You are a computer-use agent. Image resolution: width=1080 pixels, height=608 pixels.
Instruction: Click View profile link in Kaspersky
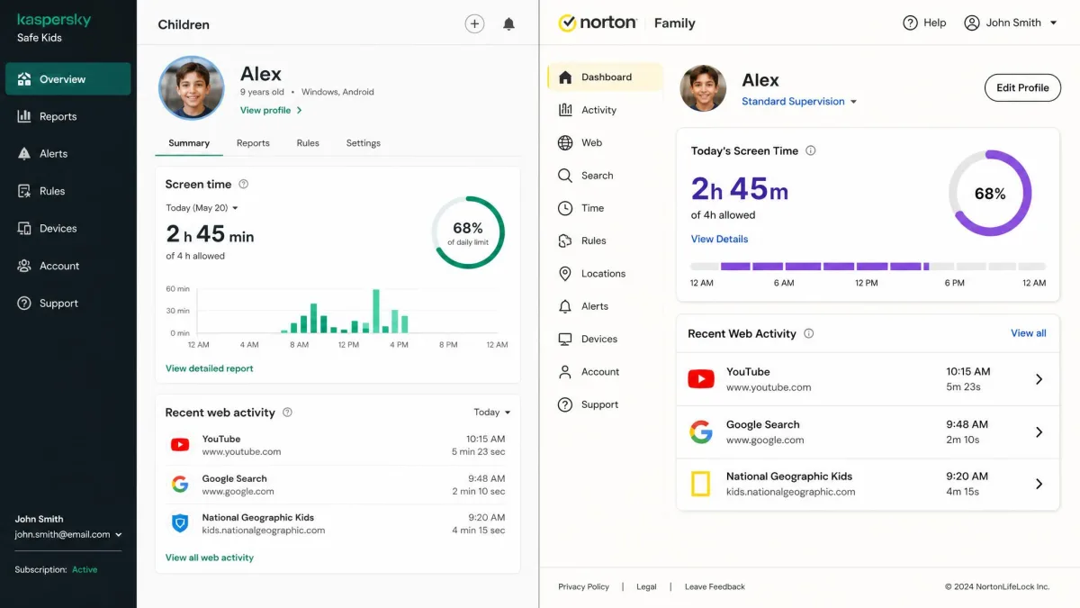(271, 111)
